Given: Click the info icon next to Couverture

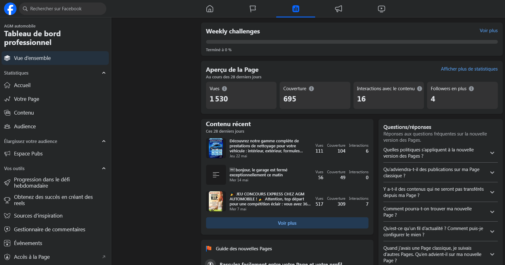Looking at the screenshot, I should click(x=311, y=89).
